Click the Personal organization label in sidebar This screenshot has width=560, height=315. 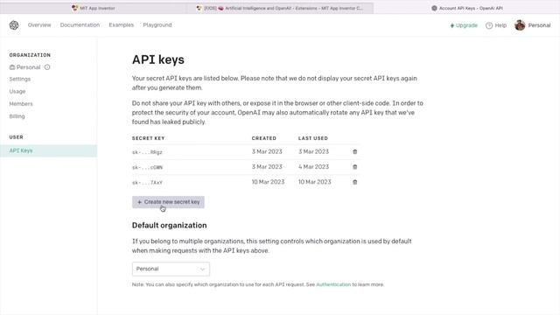click(28, 67)
